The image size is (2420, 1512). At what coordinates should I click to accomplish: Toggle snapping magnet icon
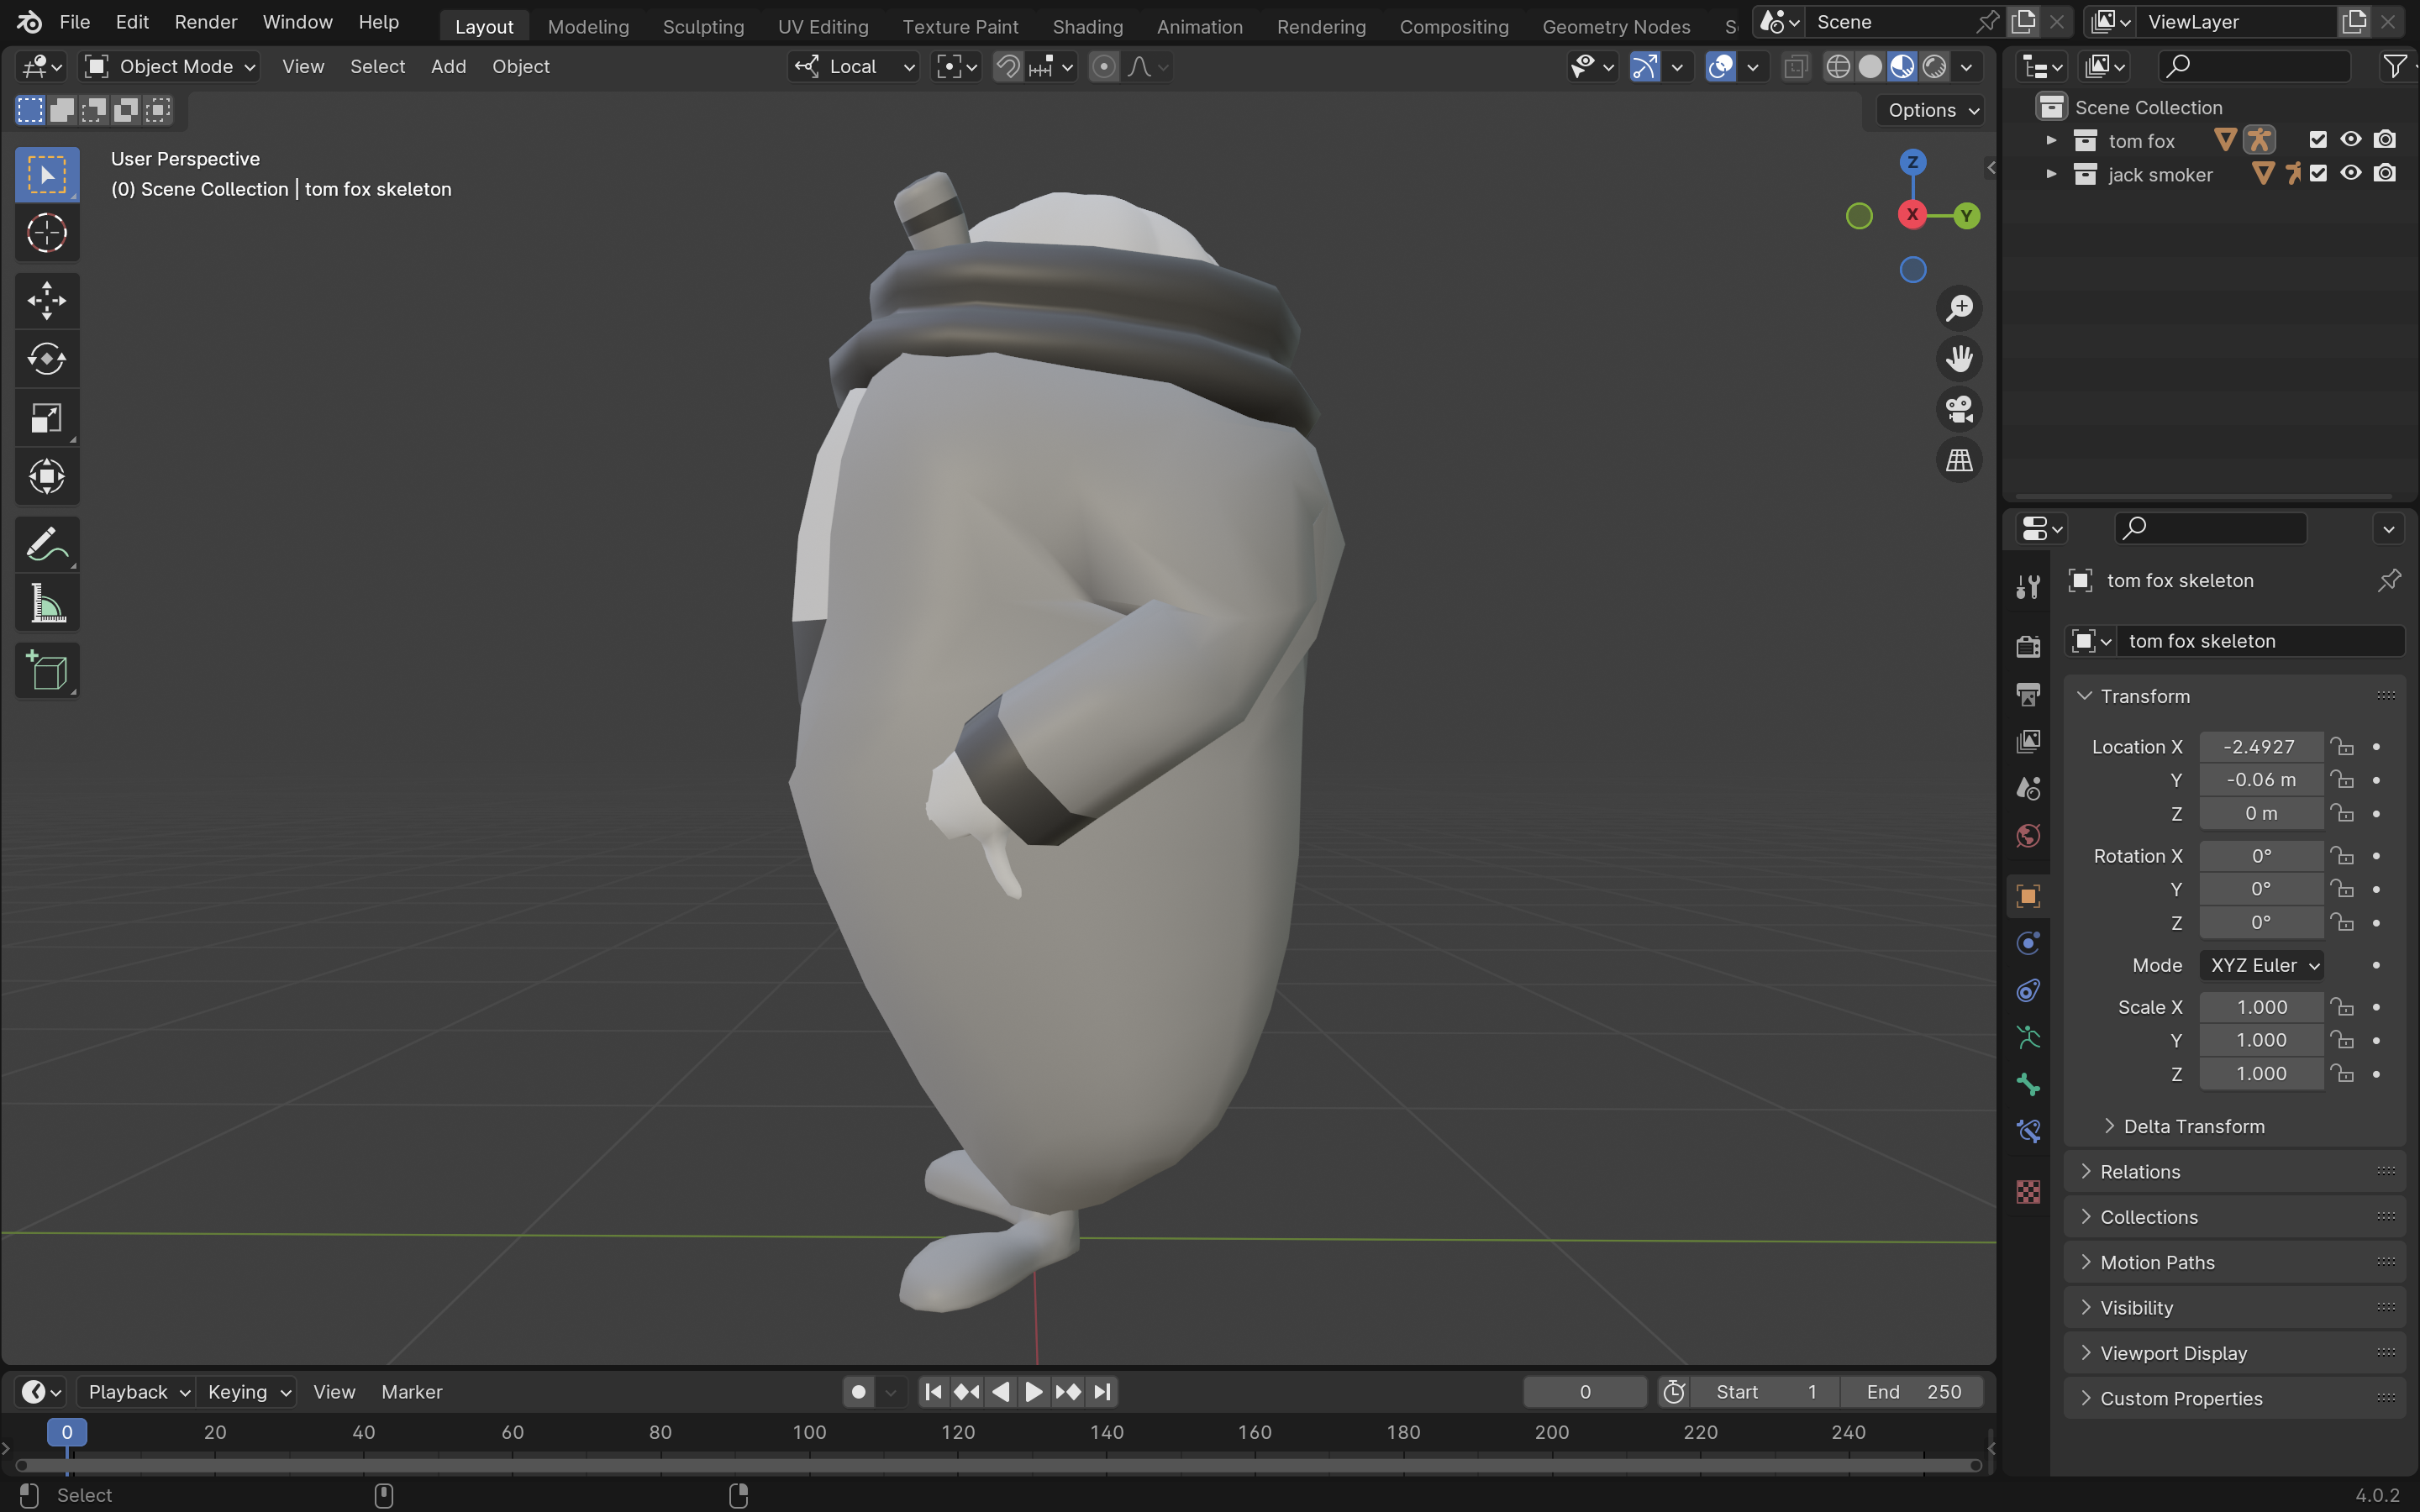point(1007,67)
